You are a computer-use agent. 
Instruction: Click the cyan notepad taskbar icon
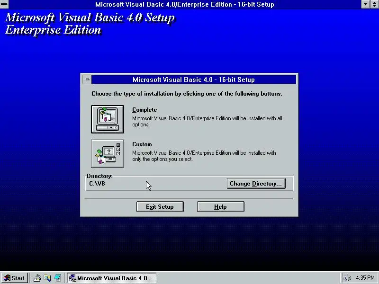(x=57, y=278)
